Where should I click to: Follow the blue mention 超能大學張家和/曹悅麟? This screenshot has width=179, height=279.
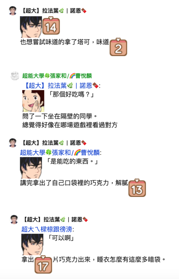click(x=60, y=153)
